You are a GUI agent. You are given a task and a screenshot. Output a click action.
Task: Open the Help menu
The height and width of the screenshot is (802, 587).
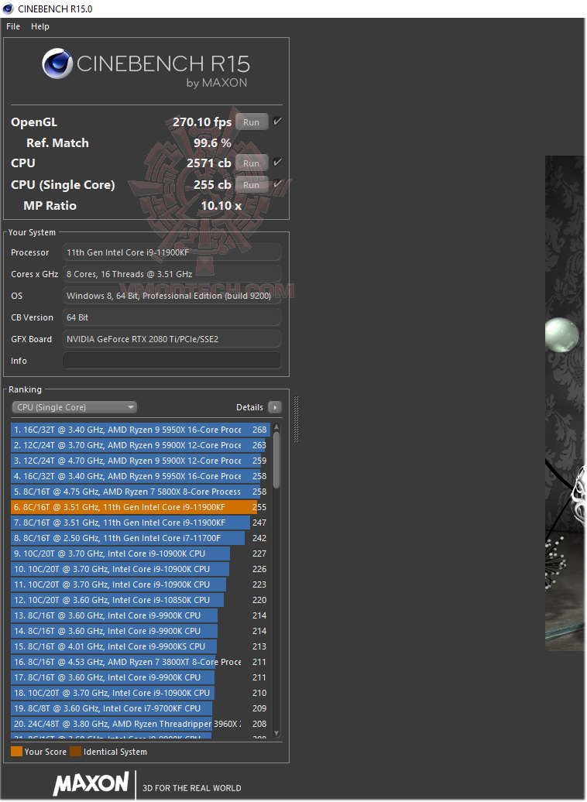(40, 26)
